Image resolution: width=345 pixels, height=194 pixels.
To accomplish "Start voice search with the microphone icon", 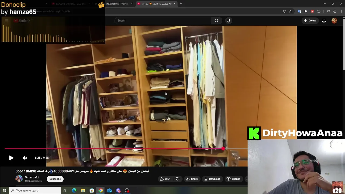I will [x=229, y=20].
